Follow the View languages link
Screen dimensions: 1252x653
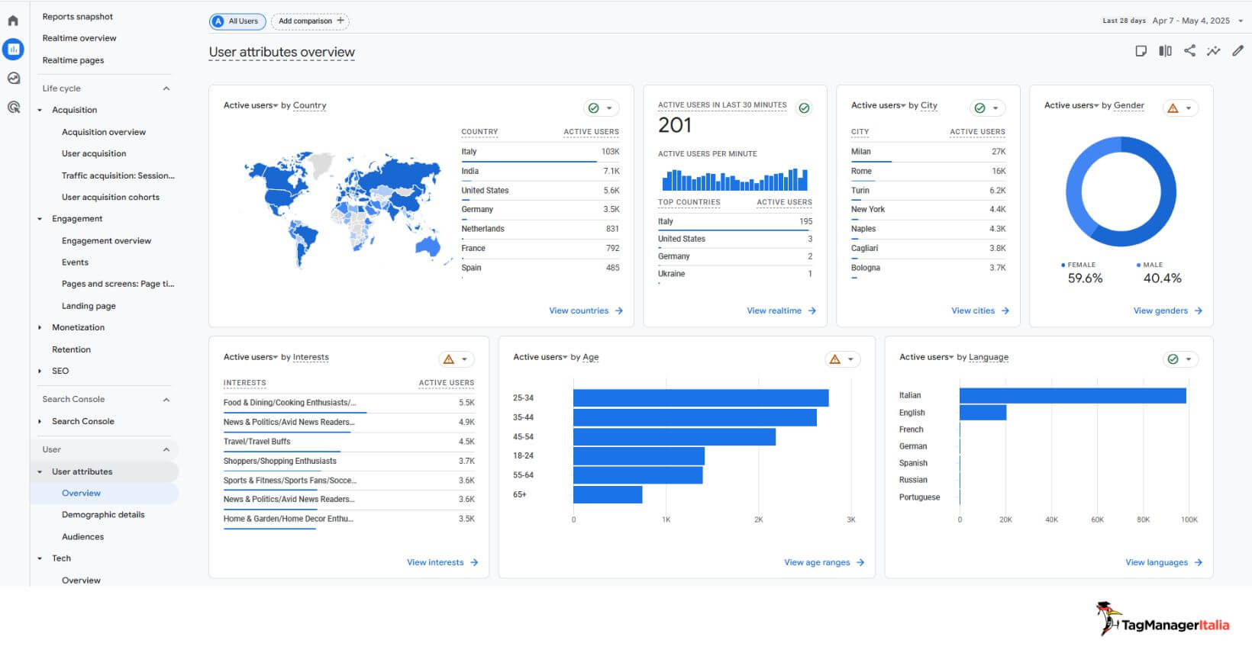coord(1164,562)
